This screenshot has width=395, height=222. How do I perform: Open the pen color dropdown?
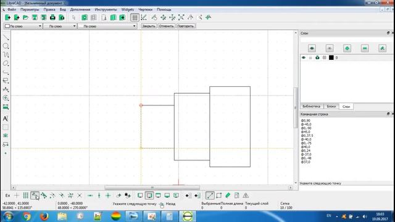tap(23, 26)
